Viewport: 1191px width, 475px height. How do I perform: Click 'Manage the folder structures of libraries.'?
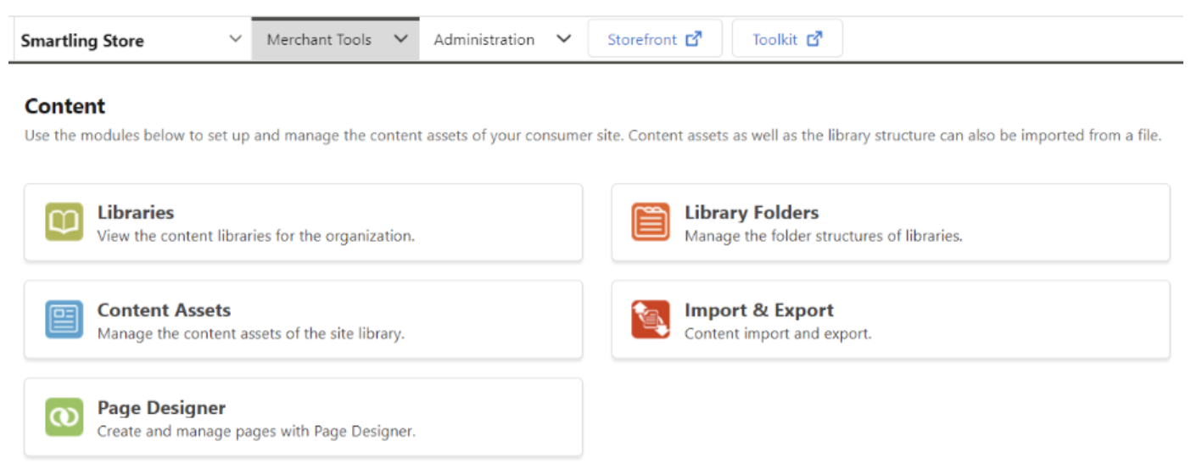[x=824, y=236]
